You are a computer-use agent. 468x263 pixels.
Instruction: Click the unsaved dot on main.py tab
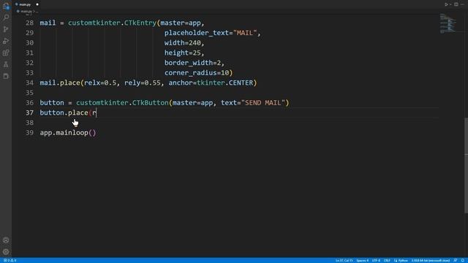[x=37, y=4]
